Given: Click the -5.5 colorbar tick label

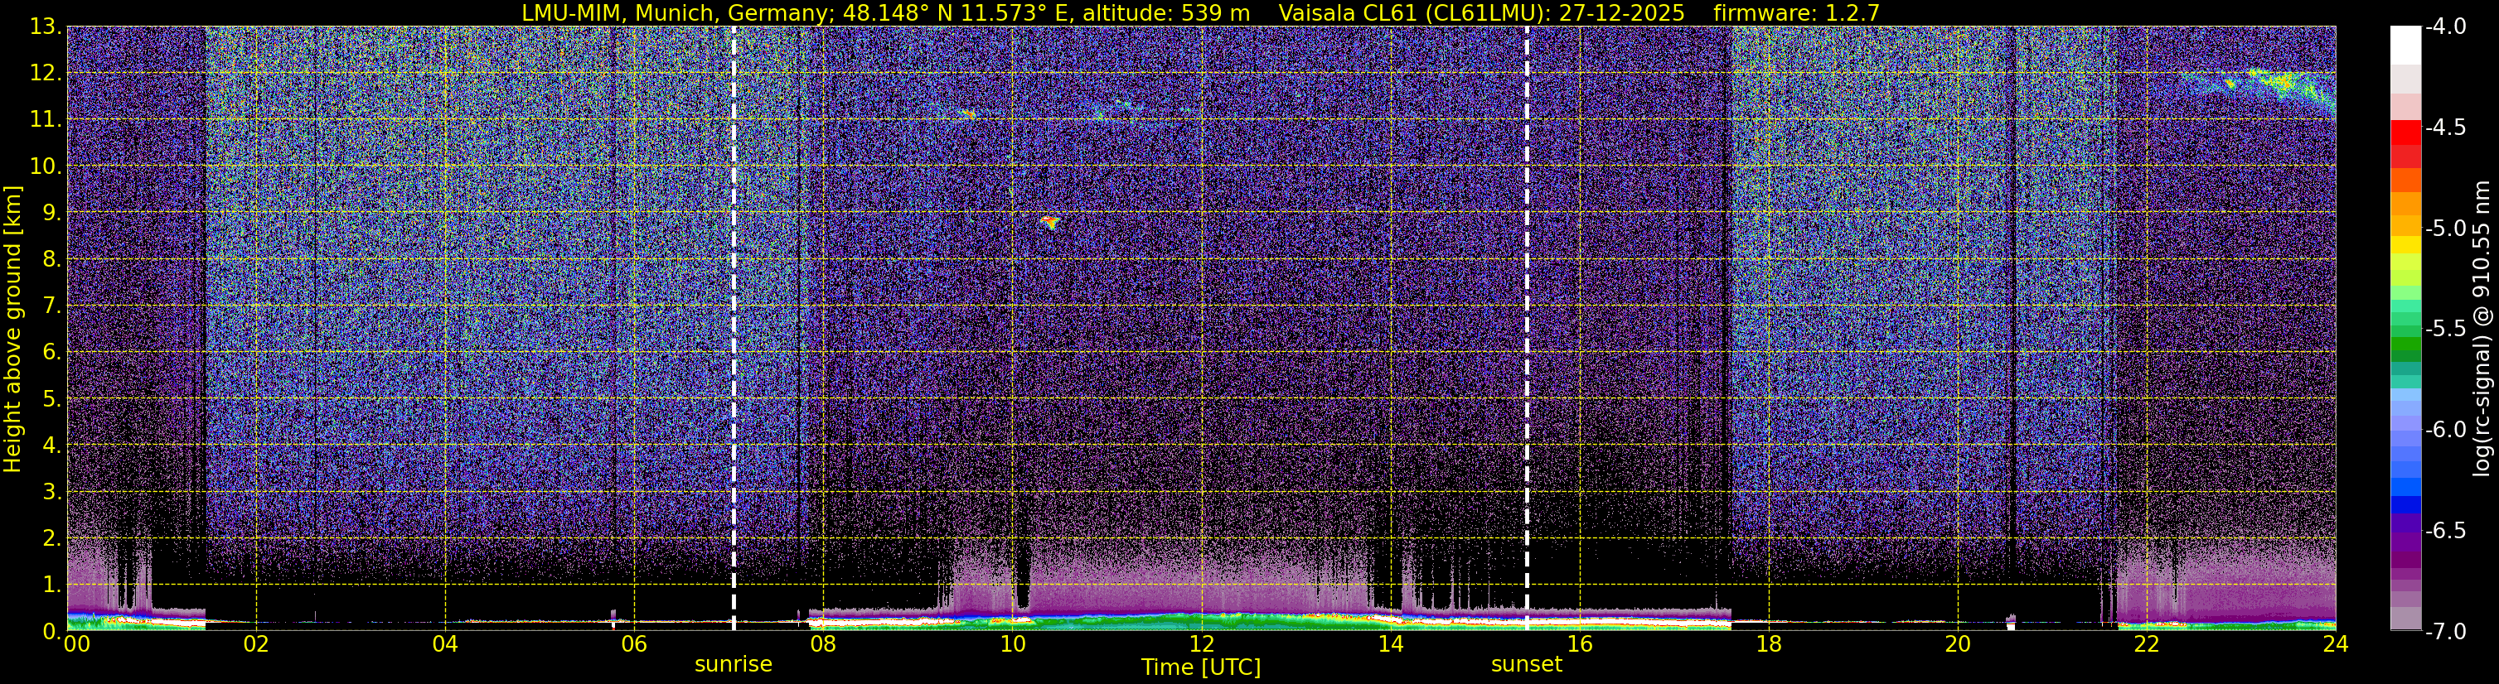Looking at the screenshot, I should [2444, 329].
